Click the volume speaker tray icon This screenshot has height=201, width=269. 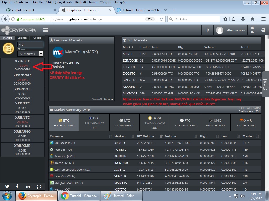point(242,196)
